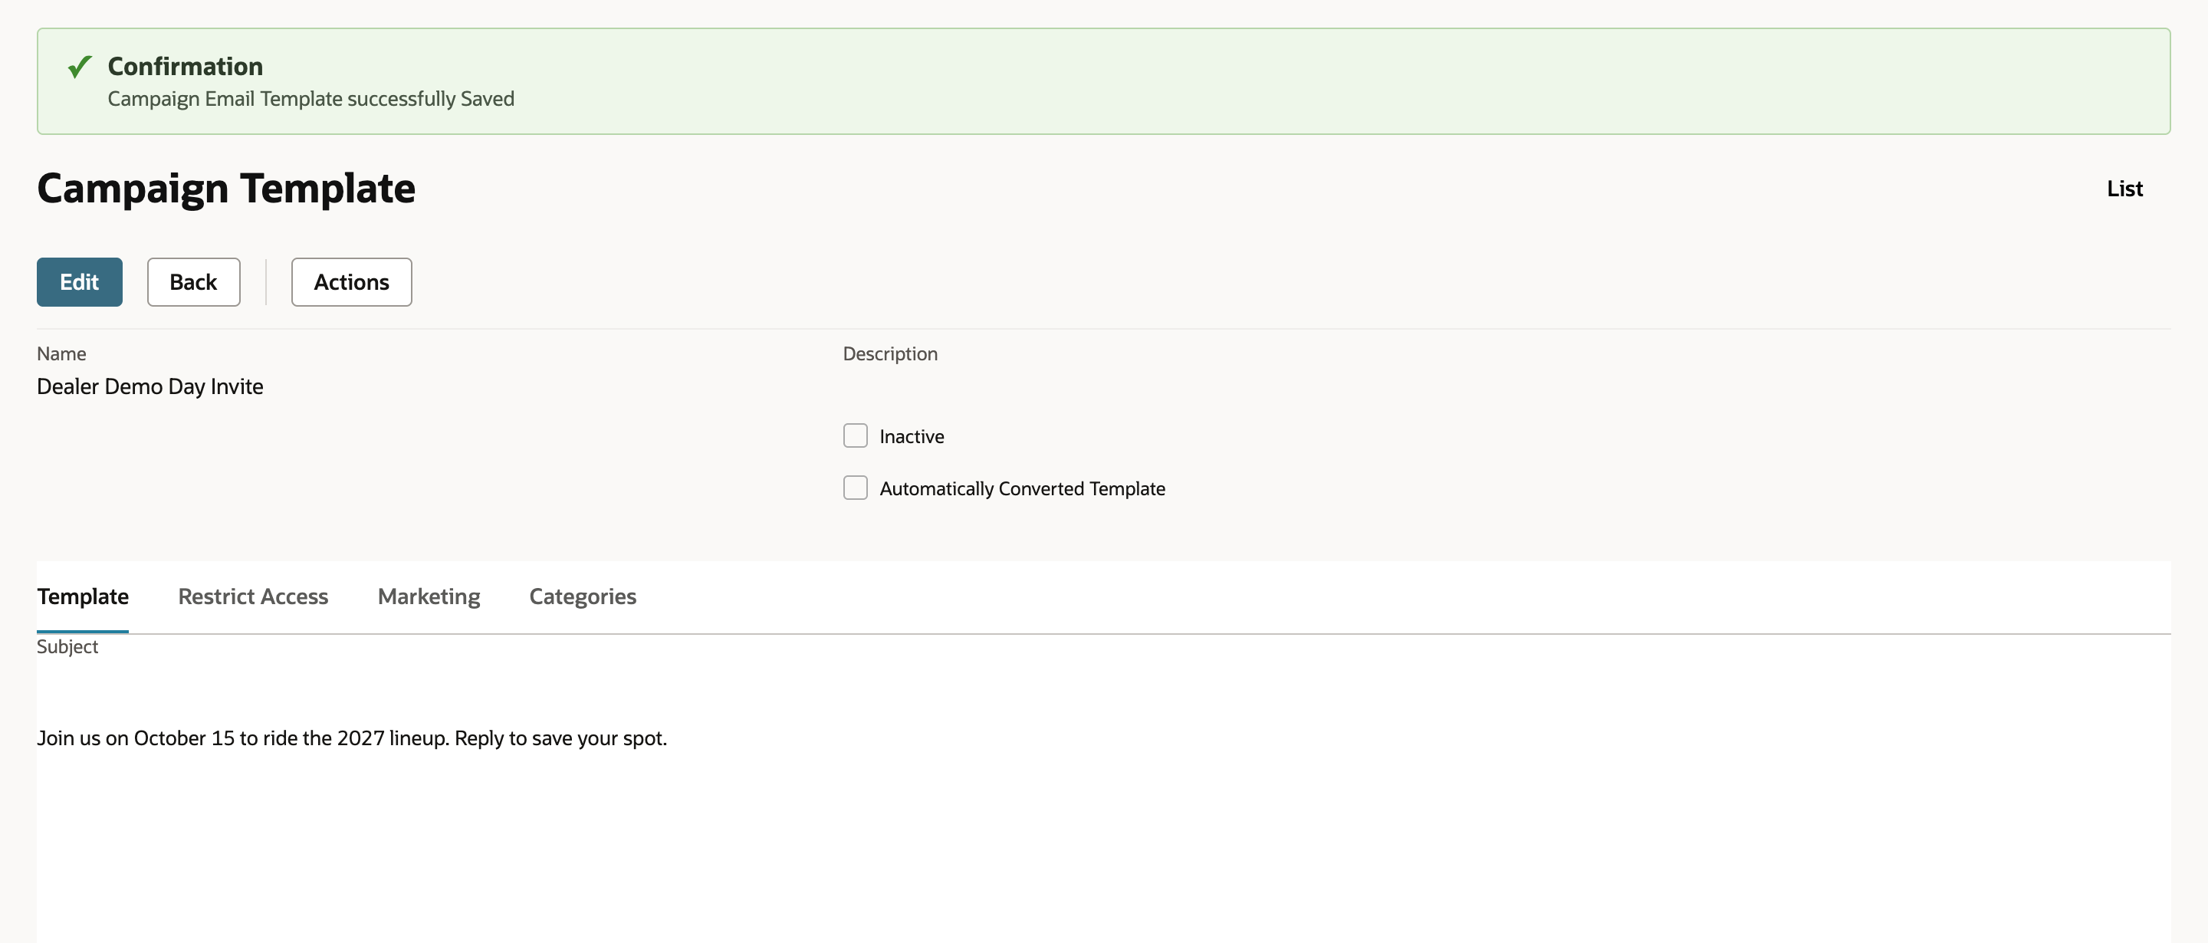Click the Edit button
Image resolution: width=2208 pixels, height=943 pixels.
[80, 282]
